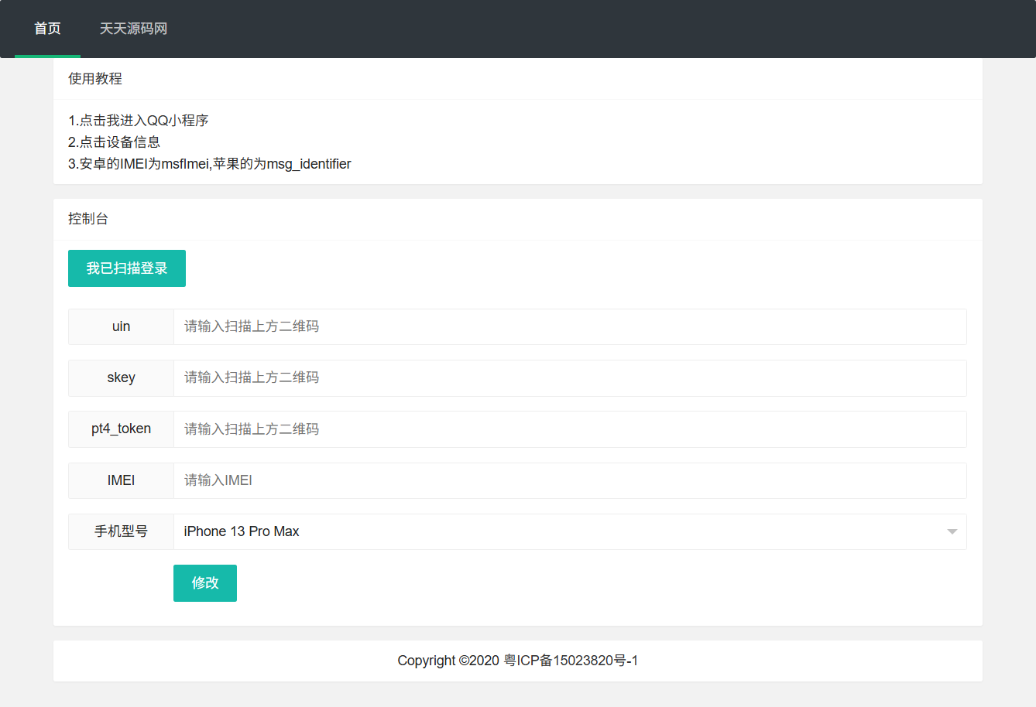Click the 点击设备信息 tutorial step

pos(115,142)
